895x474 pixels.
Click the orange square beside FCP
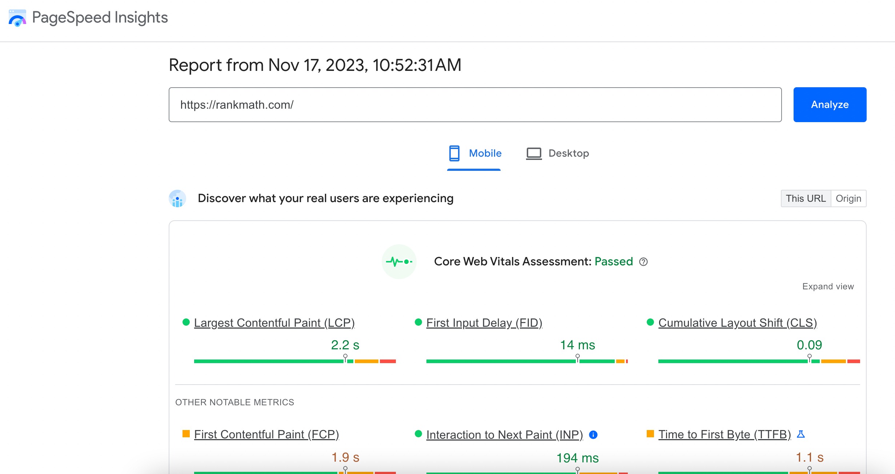[186, 434]
